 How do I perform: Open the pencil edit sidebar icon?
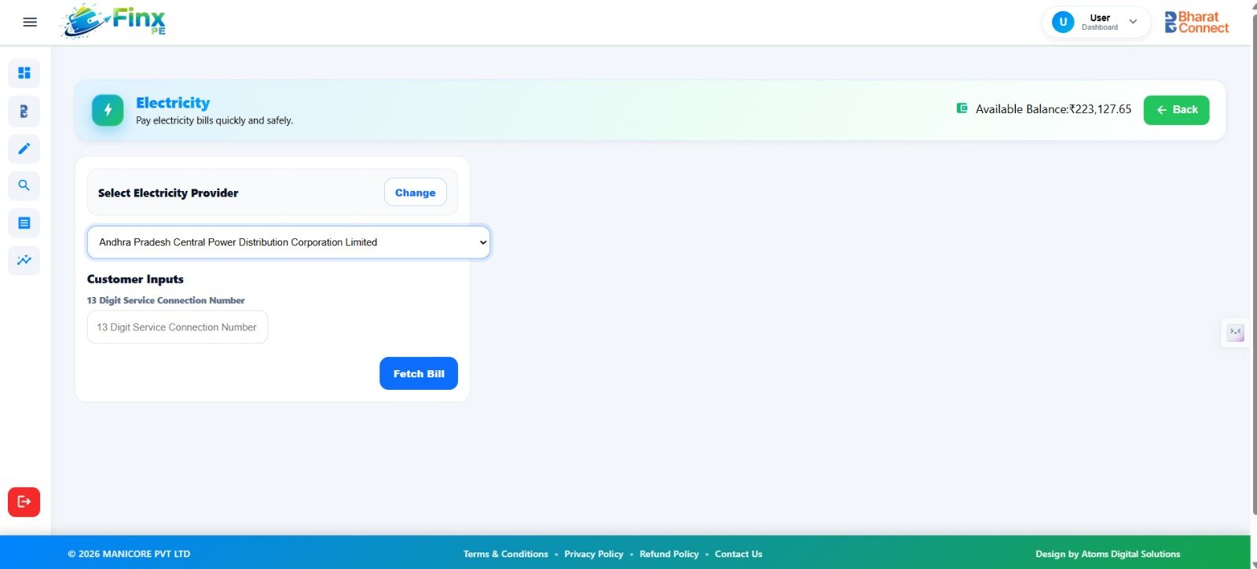[x=24, y=149]
